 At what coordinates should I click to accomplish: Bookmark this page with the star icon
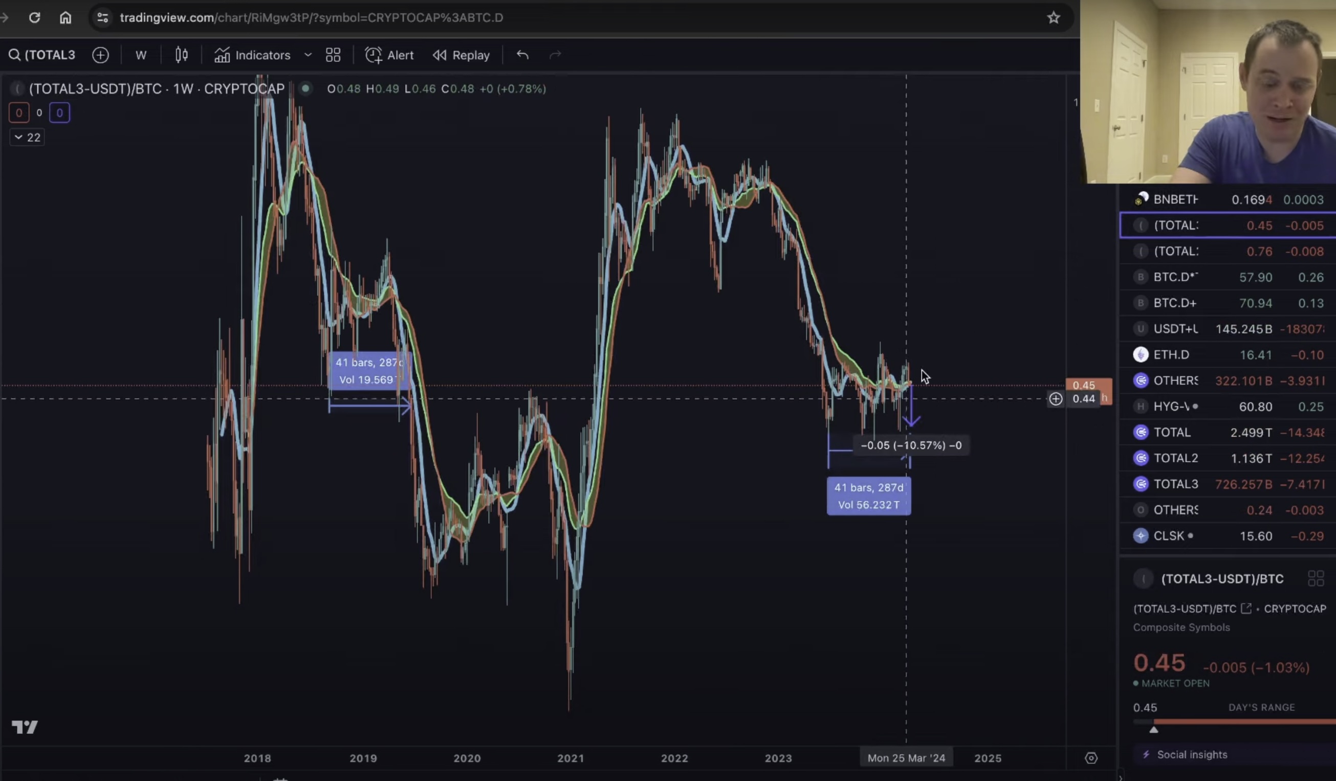click(1053, 17)
